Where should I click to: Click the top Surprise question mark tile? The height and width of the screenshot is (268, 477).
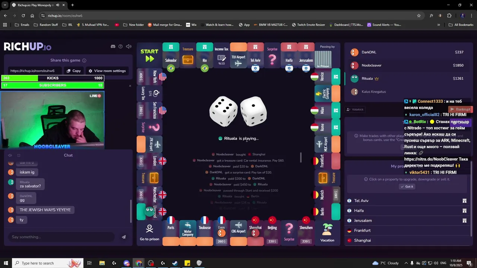click(272, 56)
